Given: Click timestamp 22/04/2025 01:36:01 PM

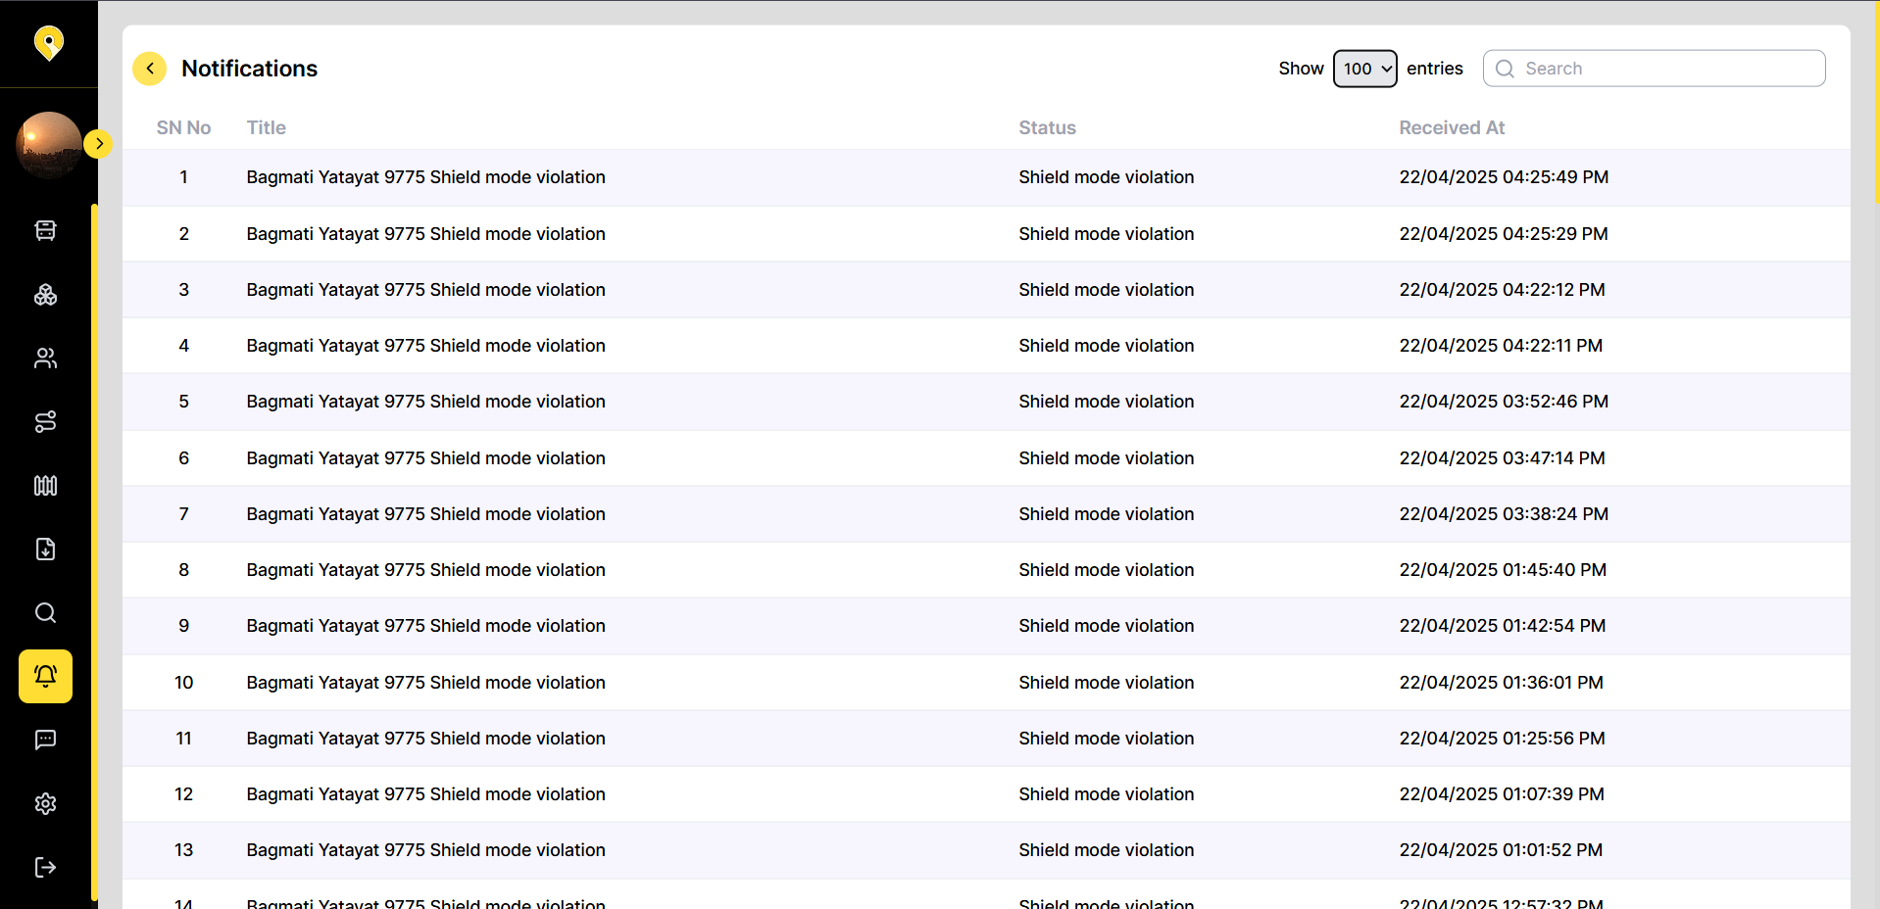Looking at the screenshot, I should click(1501, 683).
